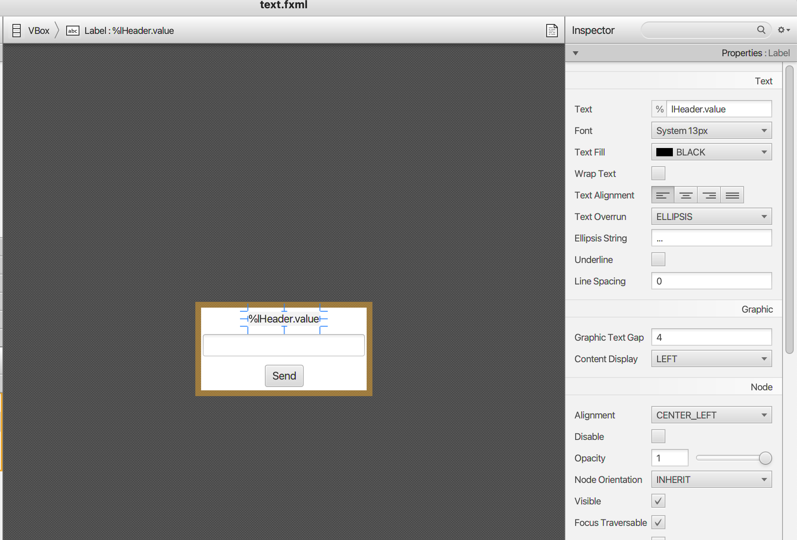Set text alignment to left
797x540 pixels.
663,195
